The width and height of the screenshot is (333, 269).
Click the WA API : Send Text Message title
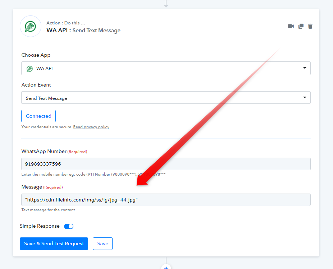(x=83, y=31)
